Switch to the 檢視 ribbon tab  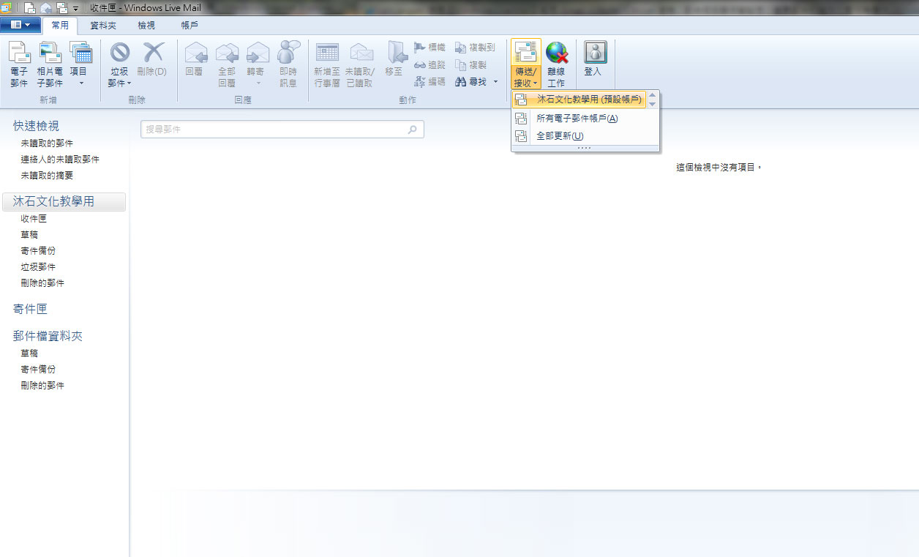(146, 25)
